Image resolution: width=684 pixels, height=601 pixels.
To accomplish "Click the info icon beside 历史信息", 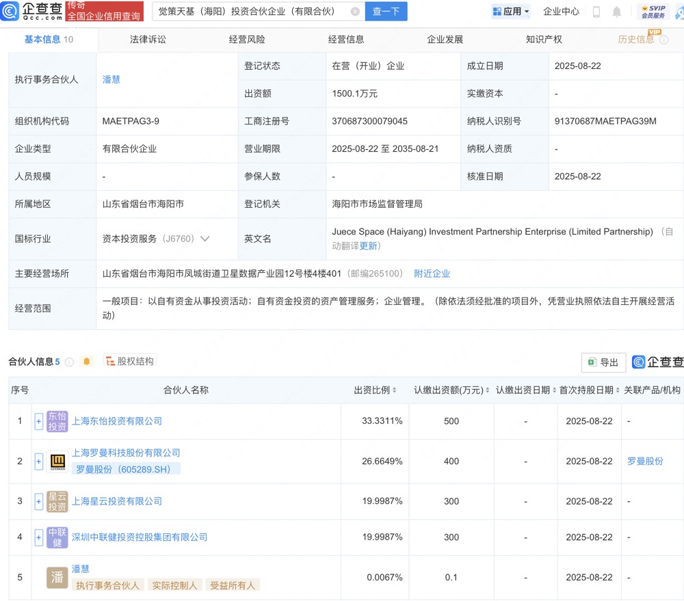I will click(664, 40).
